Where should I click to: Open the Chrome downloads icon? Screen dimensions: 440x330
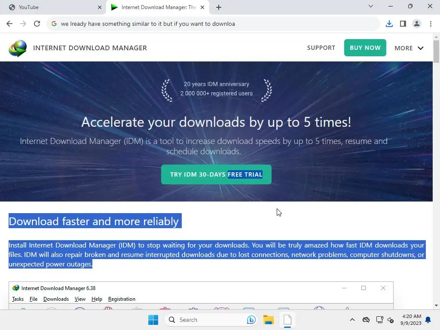coord(389,24)
